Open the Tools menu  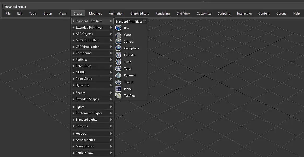pyautogui.click(x=33, y=14)
